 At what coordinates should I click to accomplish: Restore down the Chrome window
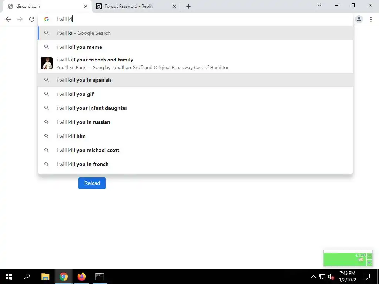[353, 5]
